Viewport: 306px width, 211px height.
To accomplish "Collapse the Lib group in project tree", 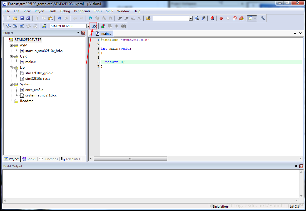I will [11, 68].
